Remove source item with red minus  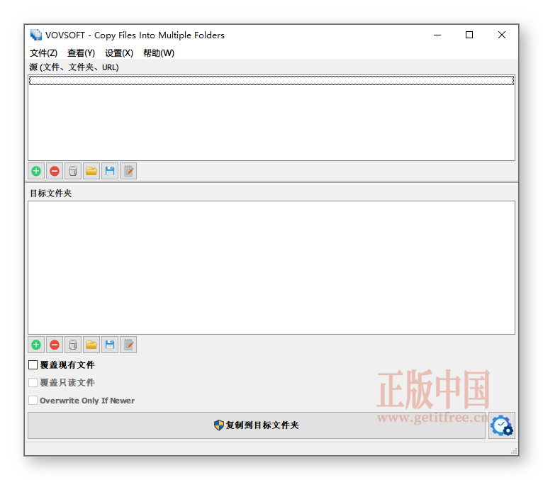[55, 171]
